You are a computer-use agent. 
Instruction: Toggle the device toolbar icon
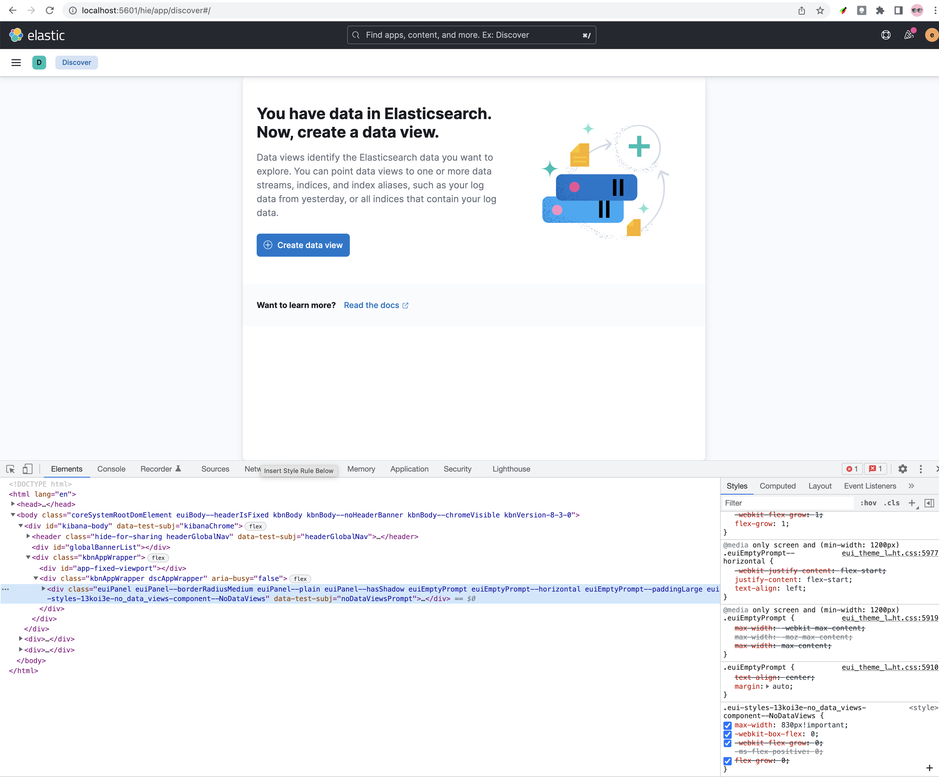coord(27,469)
